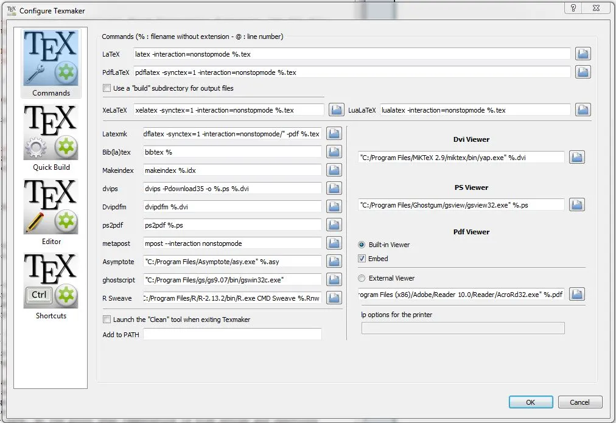Browse for the Dvipdfm command executable
The width and height of the screenshot is (616, 423).
pos(334,206)
